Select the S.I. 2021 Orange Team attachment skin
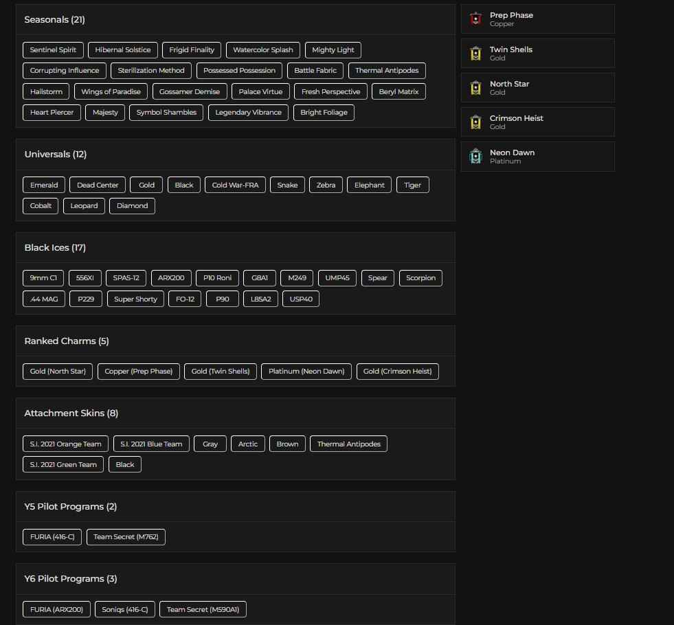 click(65, 444)
